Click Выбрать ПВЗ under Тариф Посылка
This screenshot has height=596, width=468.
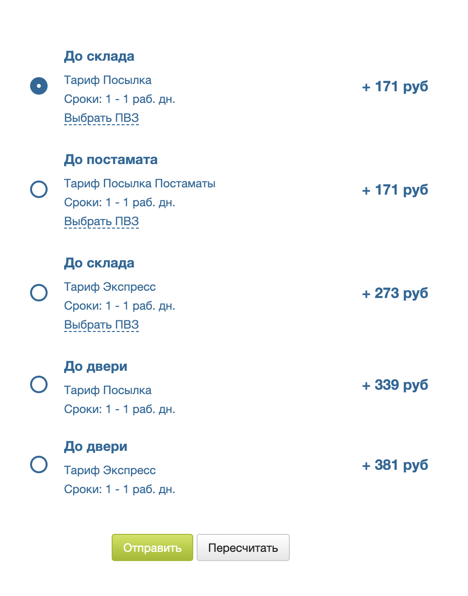pos(101,118)
